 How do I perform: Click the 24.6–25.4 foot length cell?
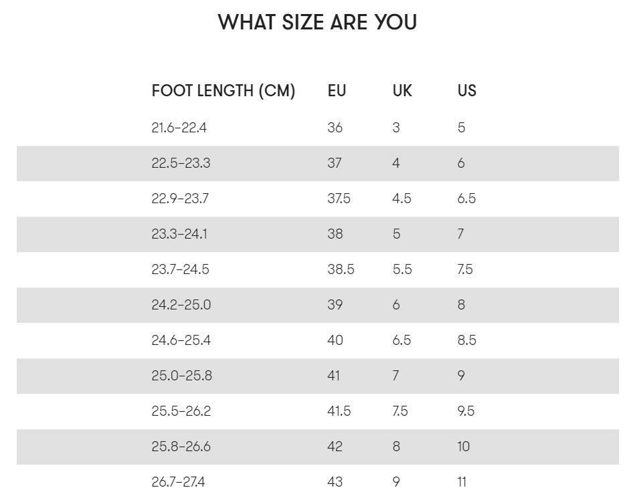181,340
